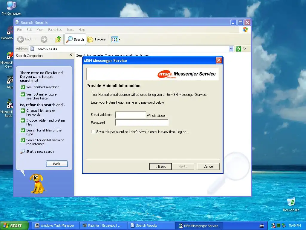The width and height of the screenshot is (306, 230).
Task: Open Microsoft C++ desktop shortcut
Action: tap(7, 60)
